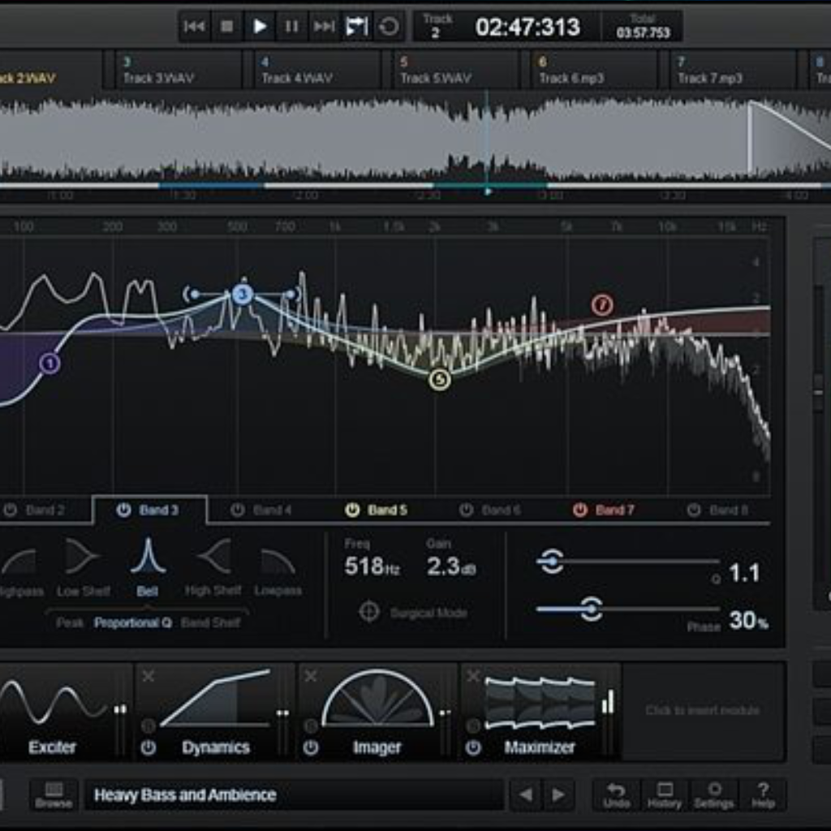The image size is (831, 831).
Task: Click the Play button in the transport bar
Action: (260, 27)
